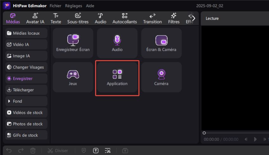Click the 00:00:00 current time display
Screen dimensions: 269x155
tap(211, 140)
